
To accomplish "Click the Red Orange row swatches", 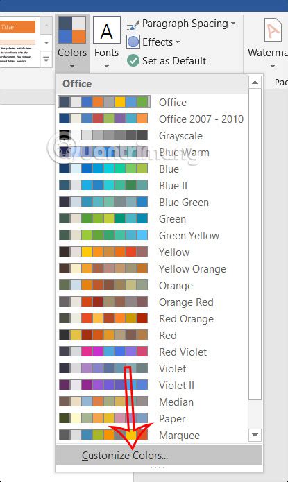I will 103,318.
